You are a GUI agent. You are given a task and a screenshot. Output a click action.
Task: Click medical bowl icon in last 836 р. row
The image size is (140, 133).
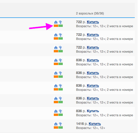60,111
